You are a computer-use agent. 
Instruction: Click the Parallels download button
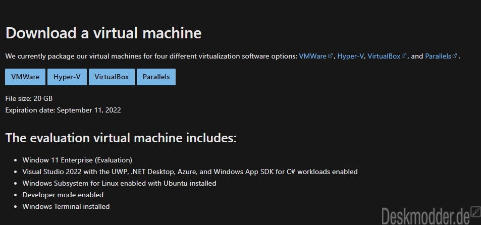[156, 77]
